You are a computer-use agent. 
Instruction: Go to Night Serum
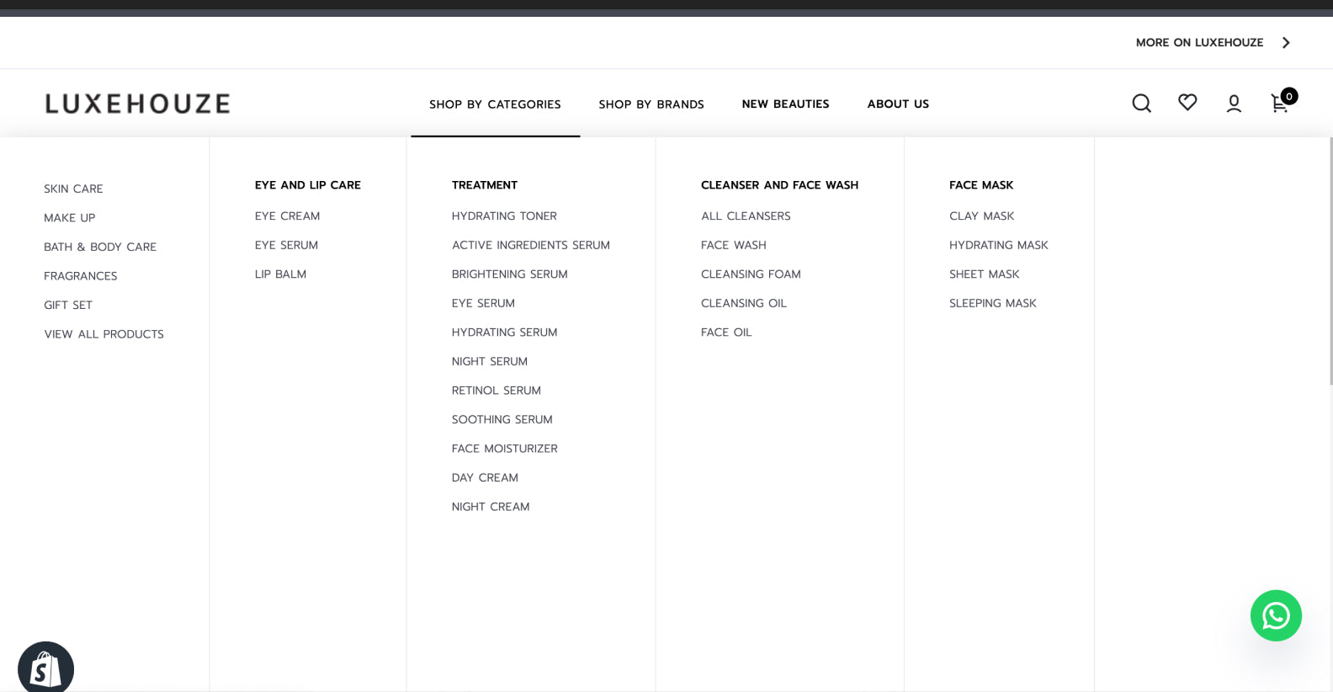pyautogui.click(x=490, y=361)
